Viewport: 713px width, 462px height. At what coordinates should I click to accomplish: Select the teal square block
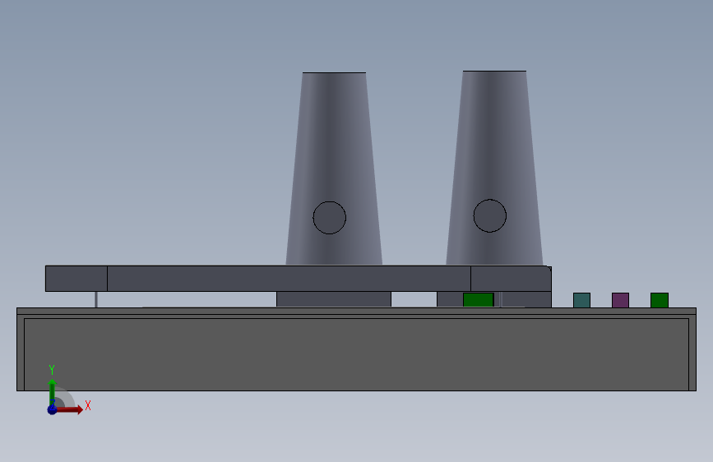coord(581,300)
